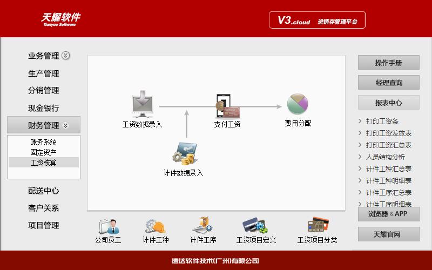The width and height of the screenshot is (432, 270).
Task: Click arrow beside 人员结构分析
Action: pyautogui.click(x=360, y=157)
